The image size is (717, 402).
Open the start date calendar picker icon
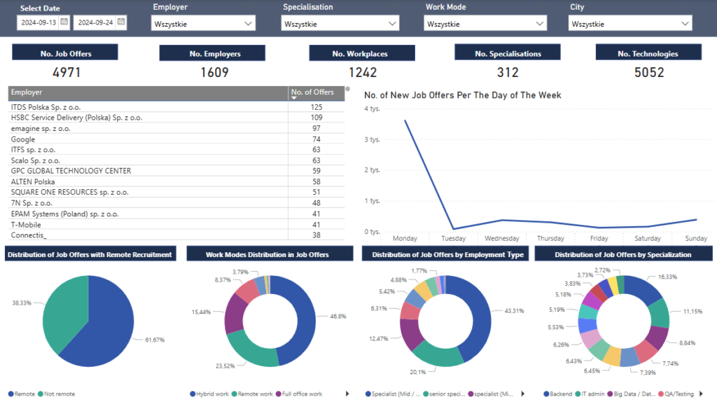[64, 22]
